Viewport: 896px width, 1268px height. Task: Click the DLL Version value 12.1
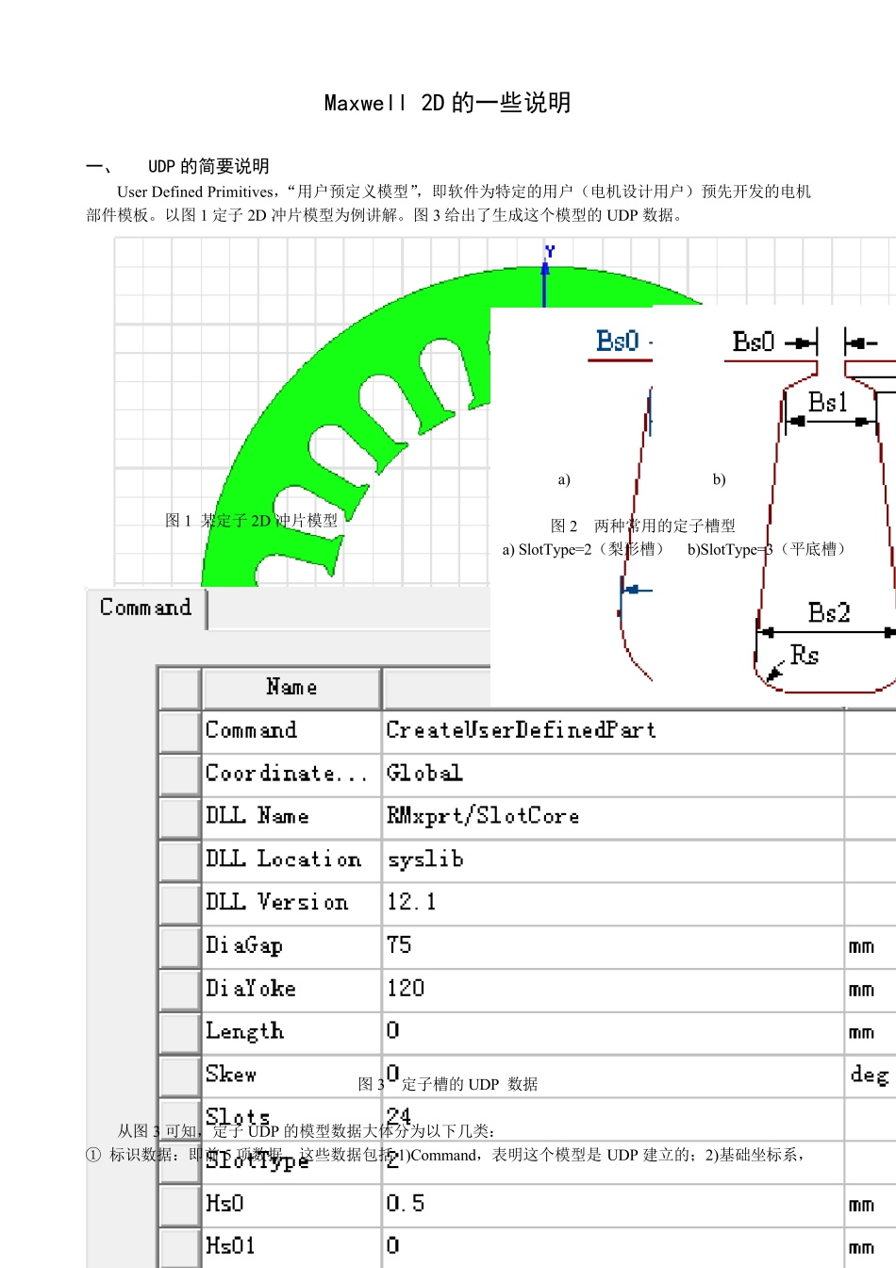611,903
